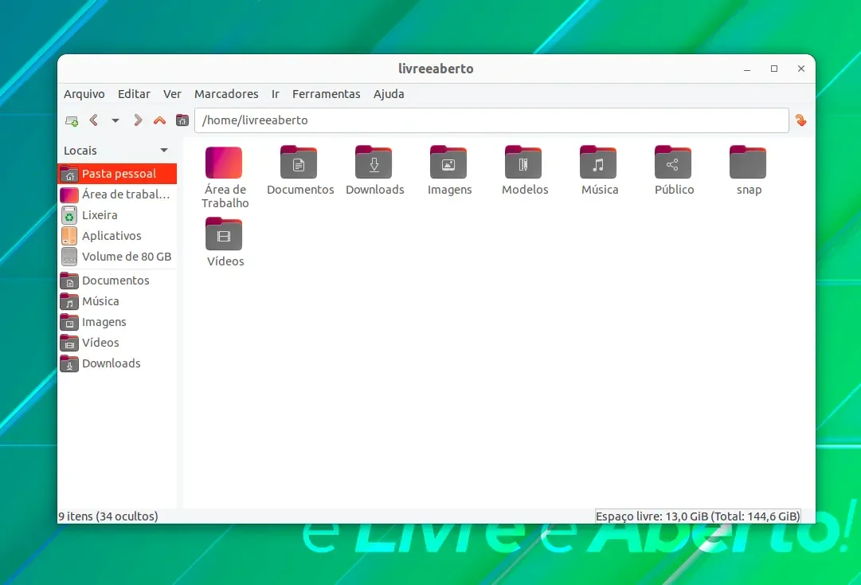
Task: Select the Música folder icon
Action: (x=598, y=163)
